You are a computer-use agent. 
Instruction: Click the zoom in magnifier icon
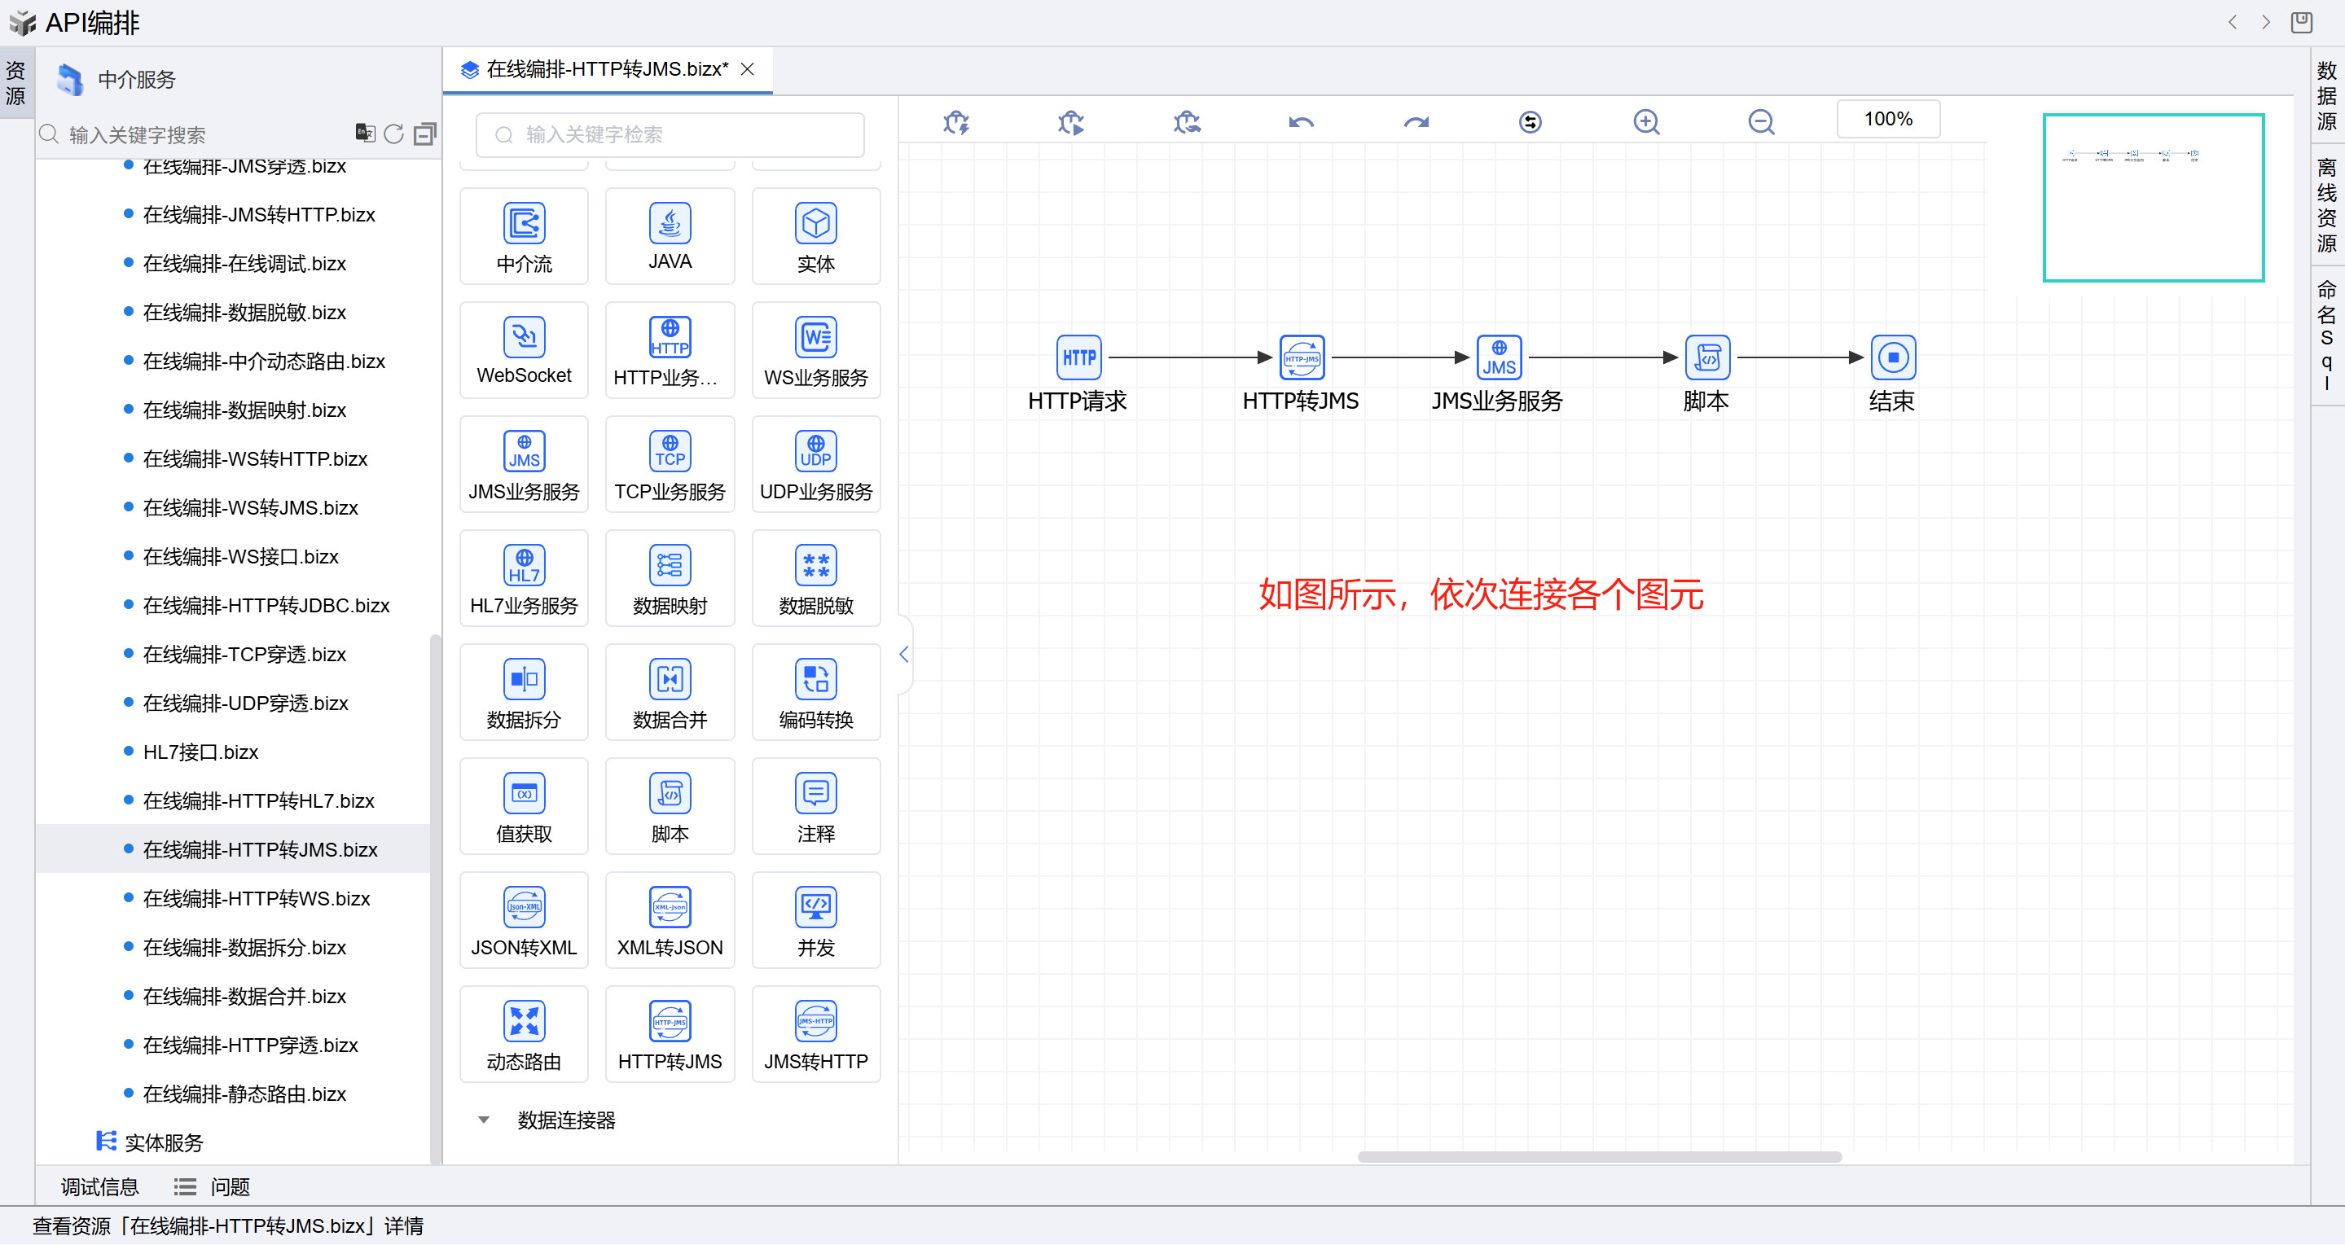pyautogui.click(x=1646, y=122)
